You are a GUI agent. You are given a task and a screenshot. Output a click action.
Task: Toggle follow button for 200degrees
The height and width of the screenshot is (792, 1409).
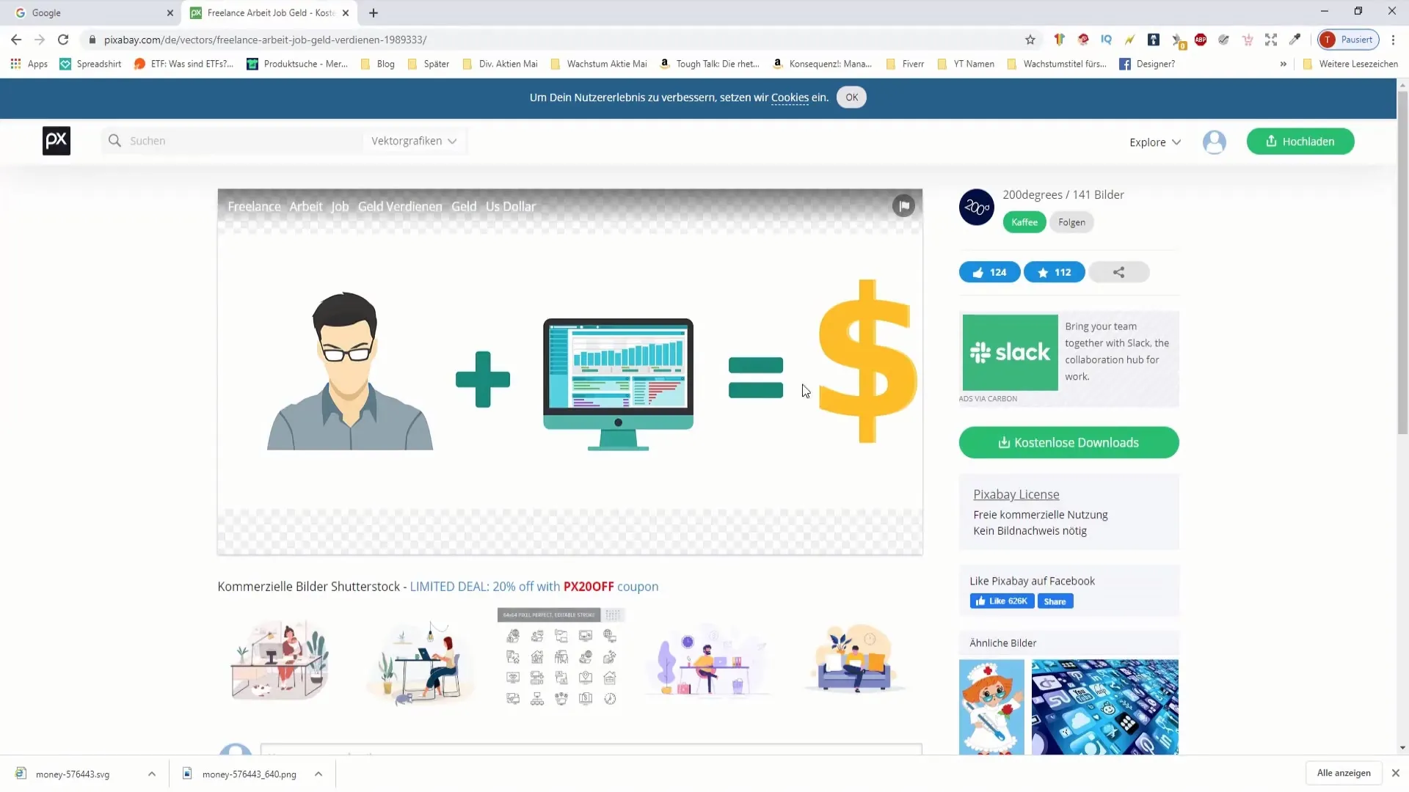pos(1071,221)
